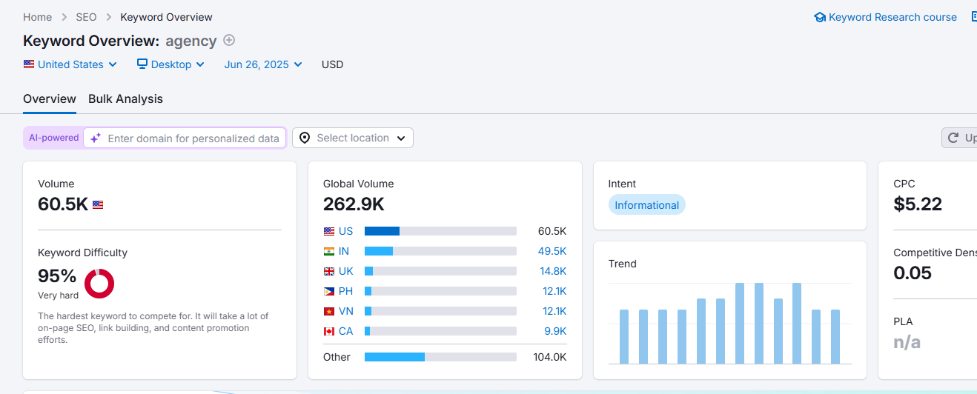Click the Informational intent badge
The height and width of the screenshot is (394, 977).
(647, 205)
